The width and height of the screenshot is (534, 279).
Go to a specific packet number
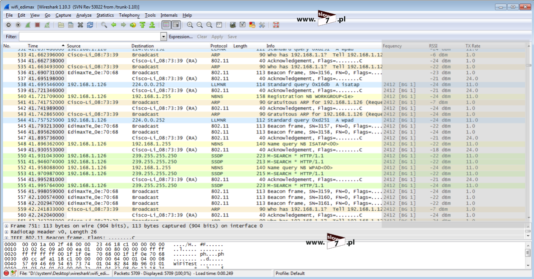(x=133, y=25)
